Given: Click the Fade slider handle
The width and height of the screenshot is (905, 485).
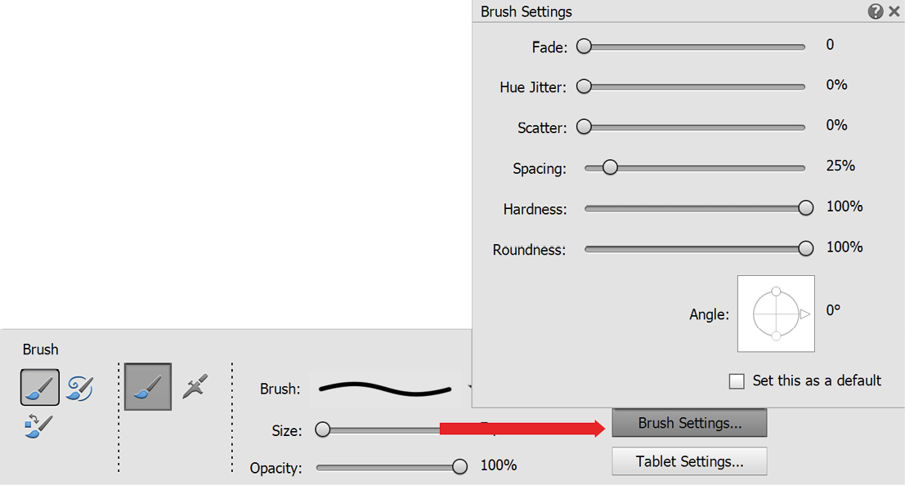Looking at the screenshot, I should [x=584, y=47].
